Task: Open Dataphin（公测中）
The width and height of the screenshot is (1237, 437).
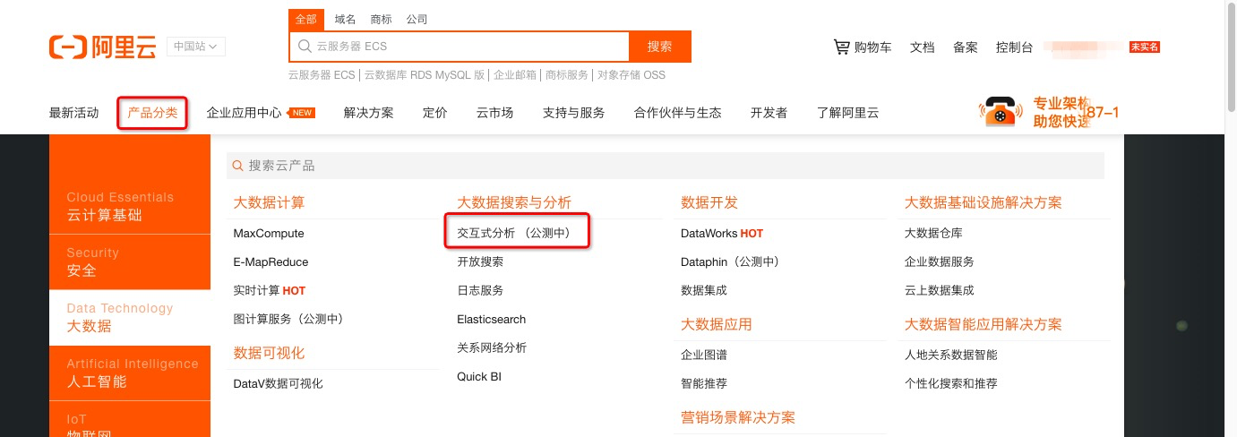Action: click(x=730, y=261)
